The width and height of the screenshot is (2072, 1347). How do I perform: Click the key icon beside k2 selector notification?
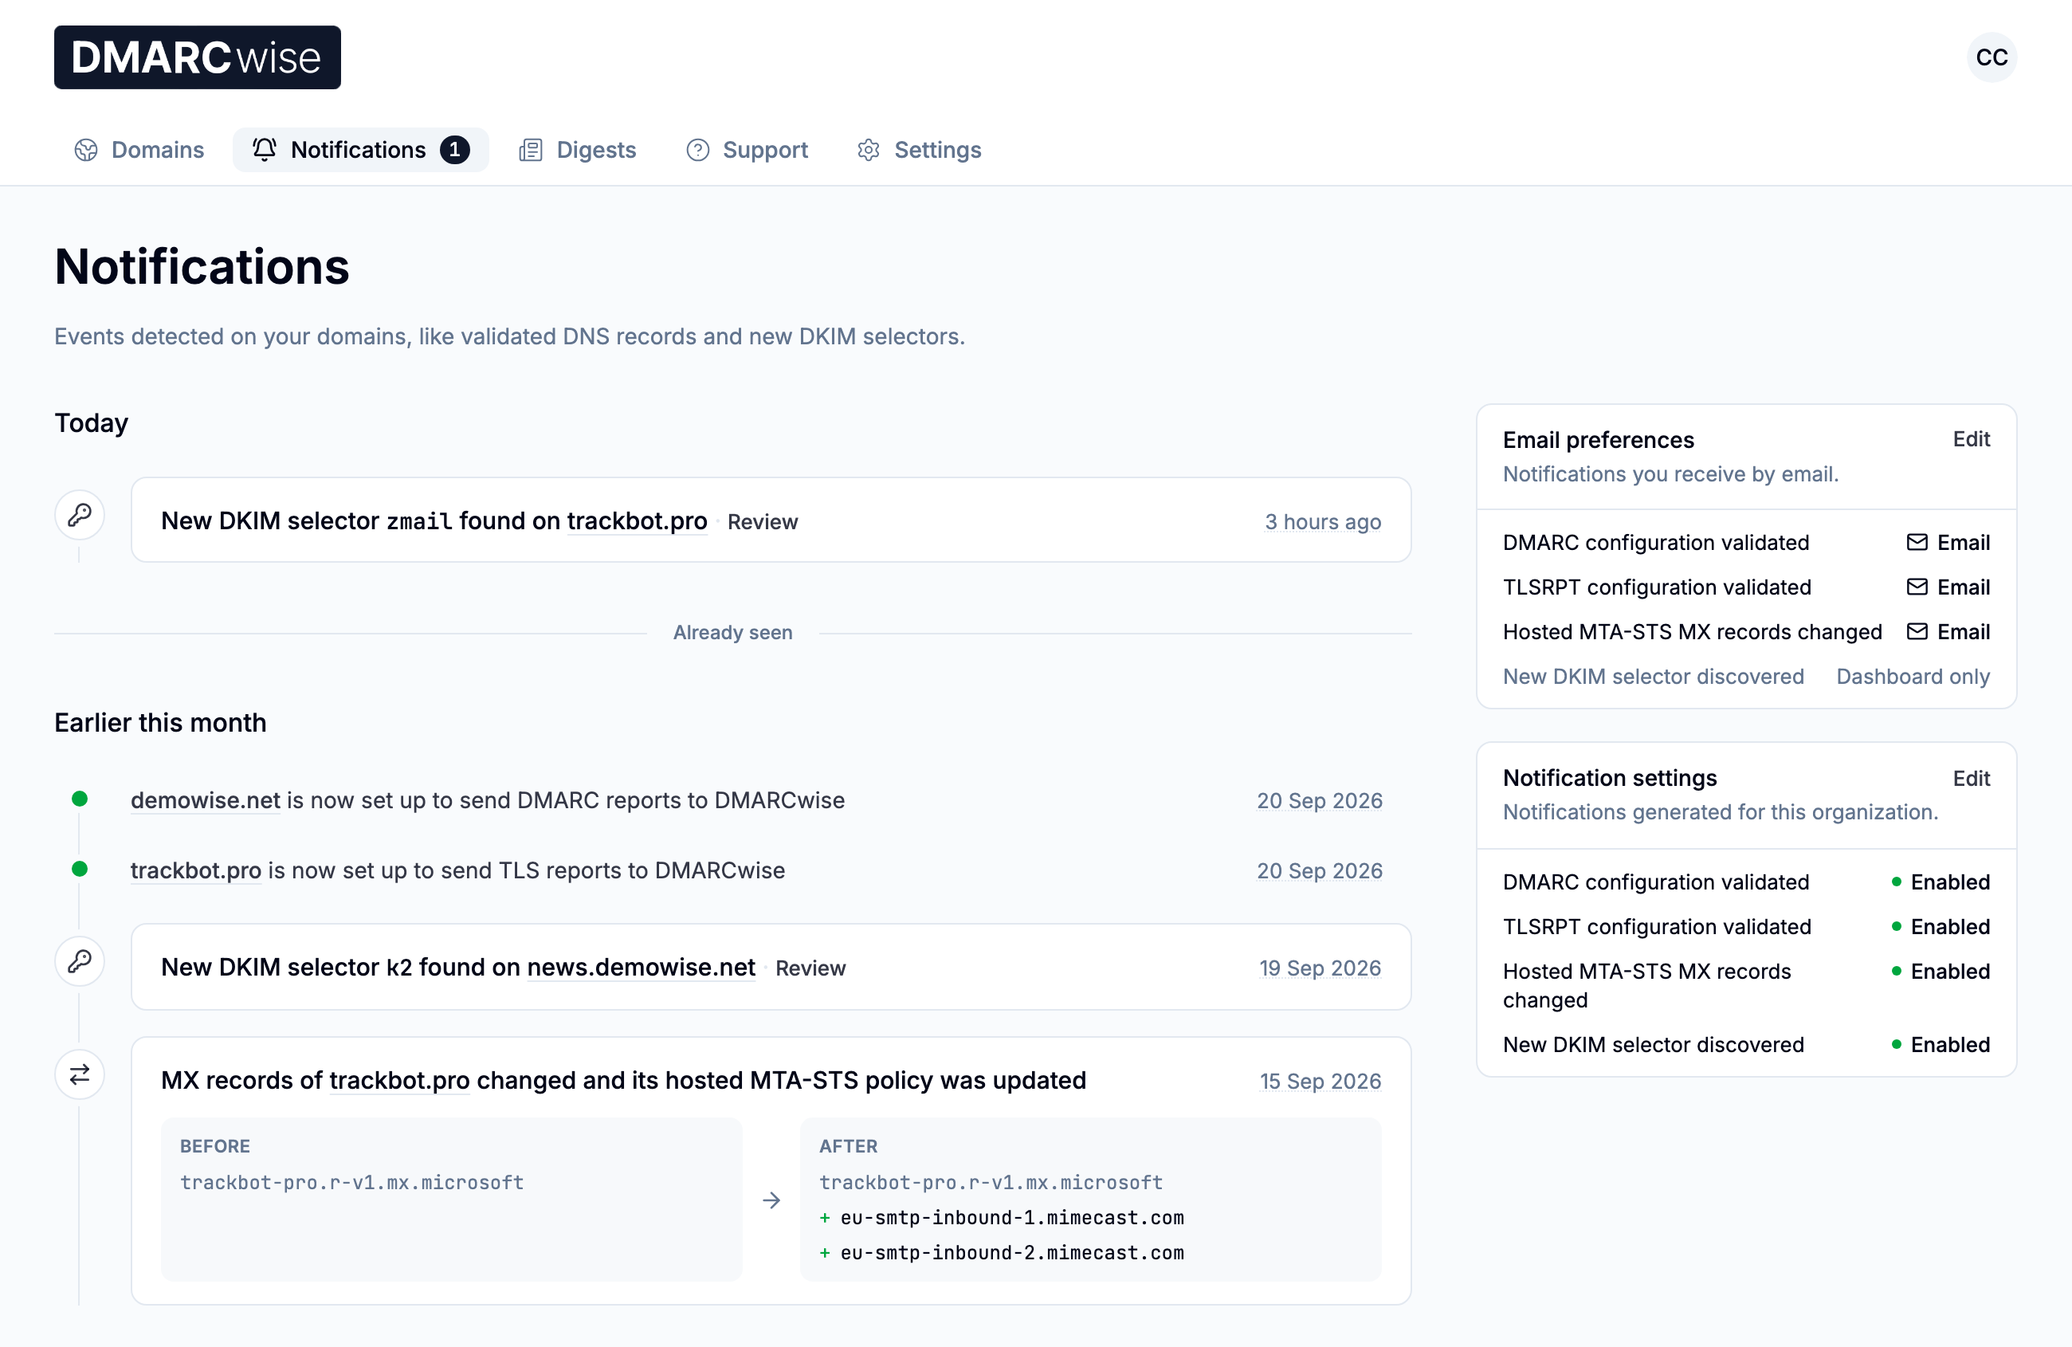(x=80, y=961)
